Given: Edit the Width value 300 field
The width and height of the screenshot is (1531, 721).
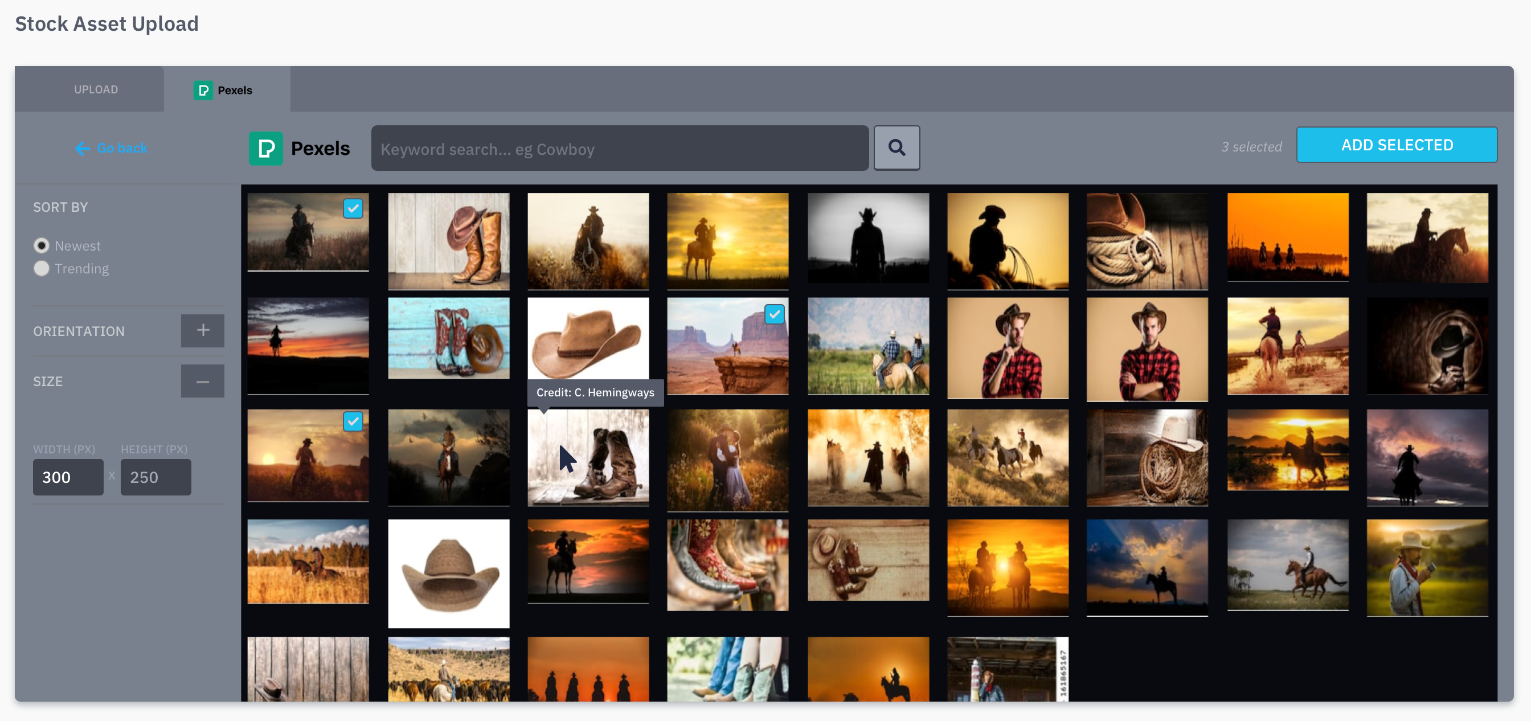Looking at the screenshot, I should [68, 477].
